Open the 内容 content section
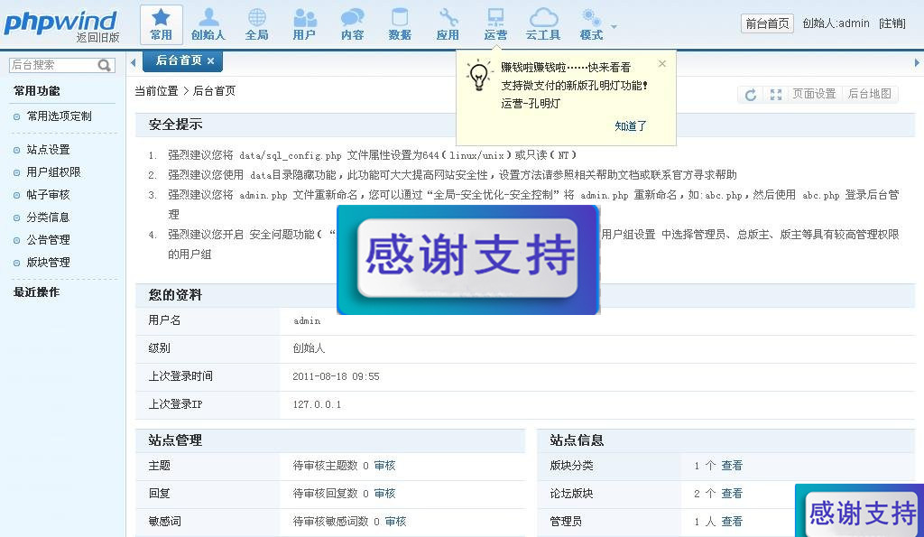The height and width of the screenshot is (537, 924). point(353,24)
